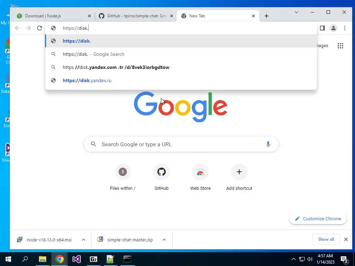This screenshot has width=355, height=266.
Task: Click the address bar typing https://disk.
Action: point(181,28)
